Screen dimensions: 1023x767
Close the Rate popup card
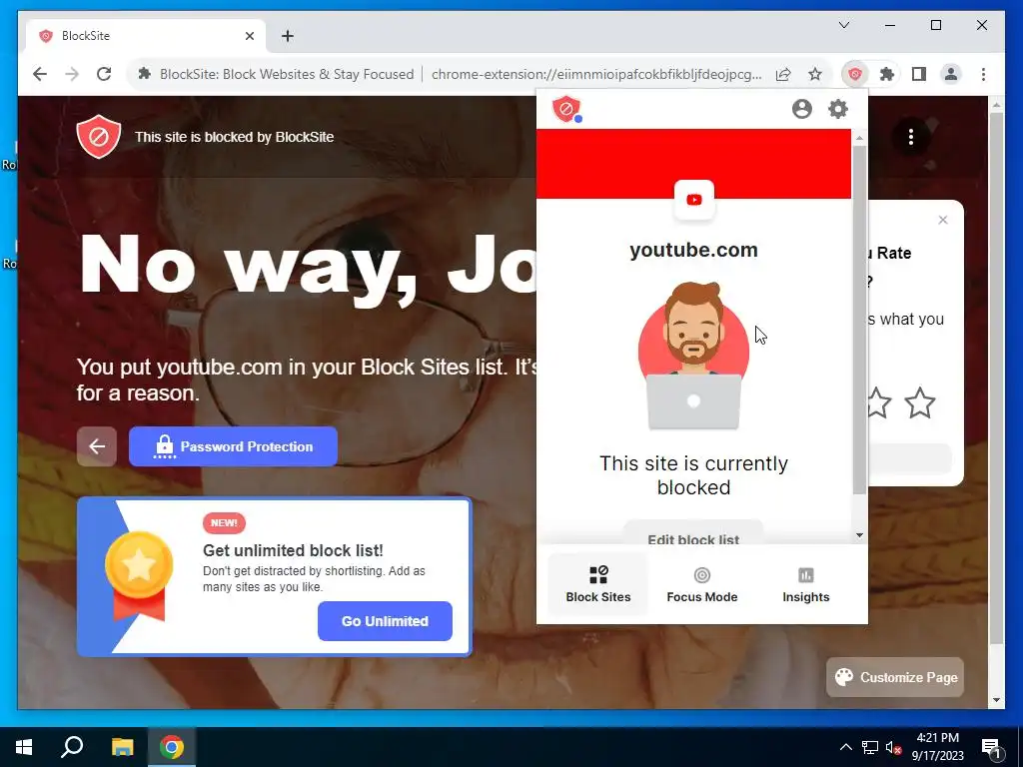943,220
